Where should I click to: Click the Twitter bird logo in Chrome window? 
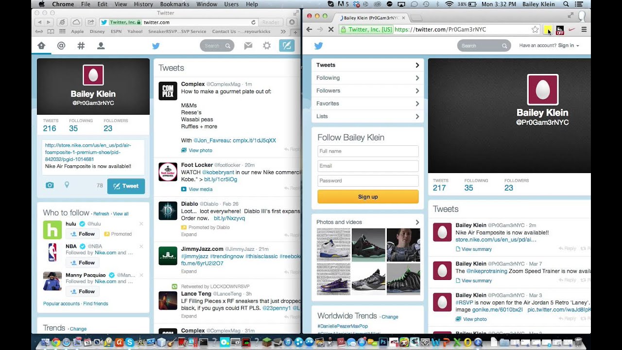318,46
